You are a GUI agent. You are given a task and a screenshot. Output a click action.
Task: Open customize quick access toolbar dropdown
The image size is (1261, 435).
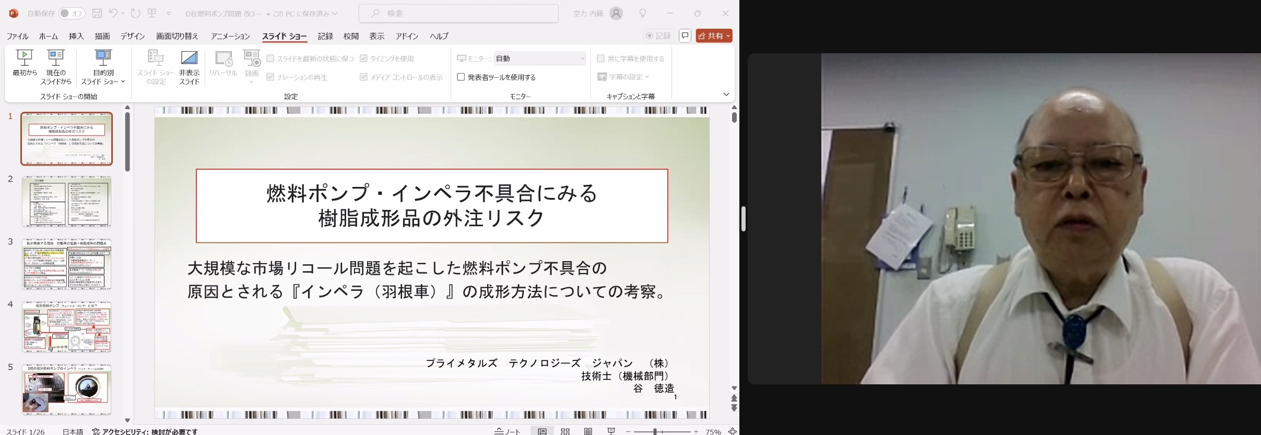[169, 14]
